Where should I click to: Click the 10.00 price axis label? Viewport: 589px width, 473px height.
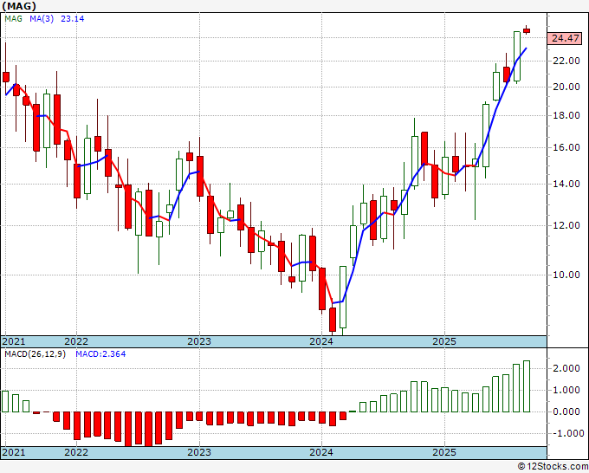566,275
